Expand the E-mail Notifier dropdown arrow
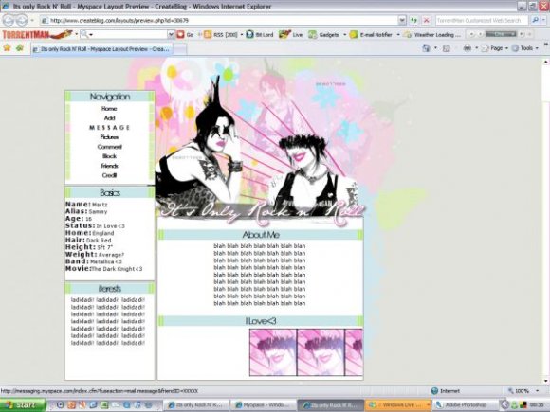Viewport: 550px width, 412px height. (x=397, y=34)
